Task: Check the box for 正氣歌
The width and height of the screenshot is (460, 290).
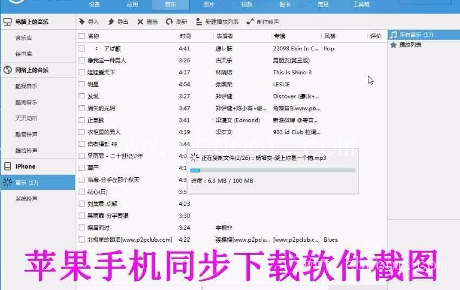Action: [82, 120]
